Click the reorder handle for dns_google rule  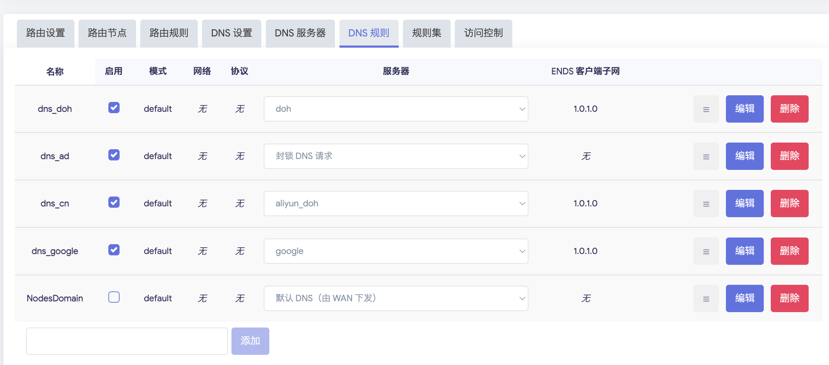coord(706,251)
